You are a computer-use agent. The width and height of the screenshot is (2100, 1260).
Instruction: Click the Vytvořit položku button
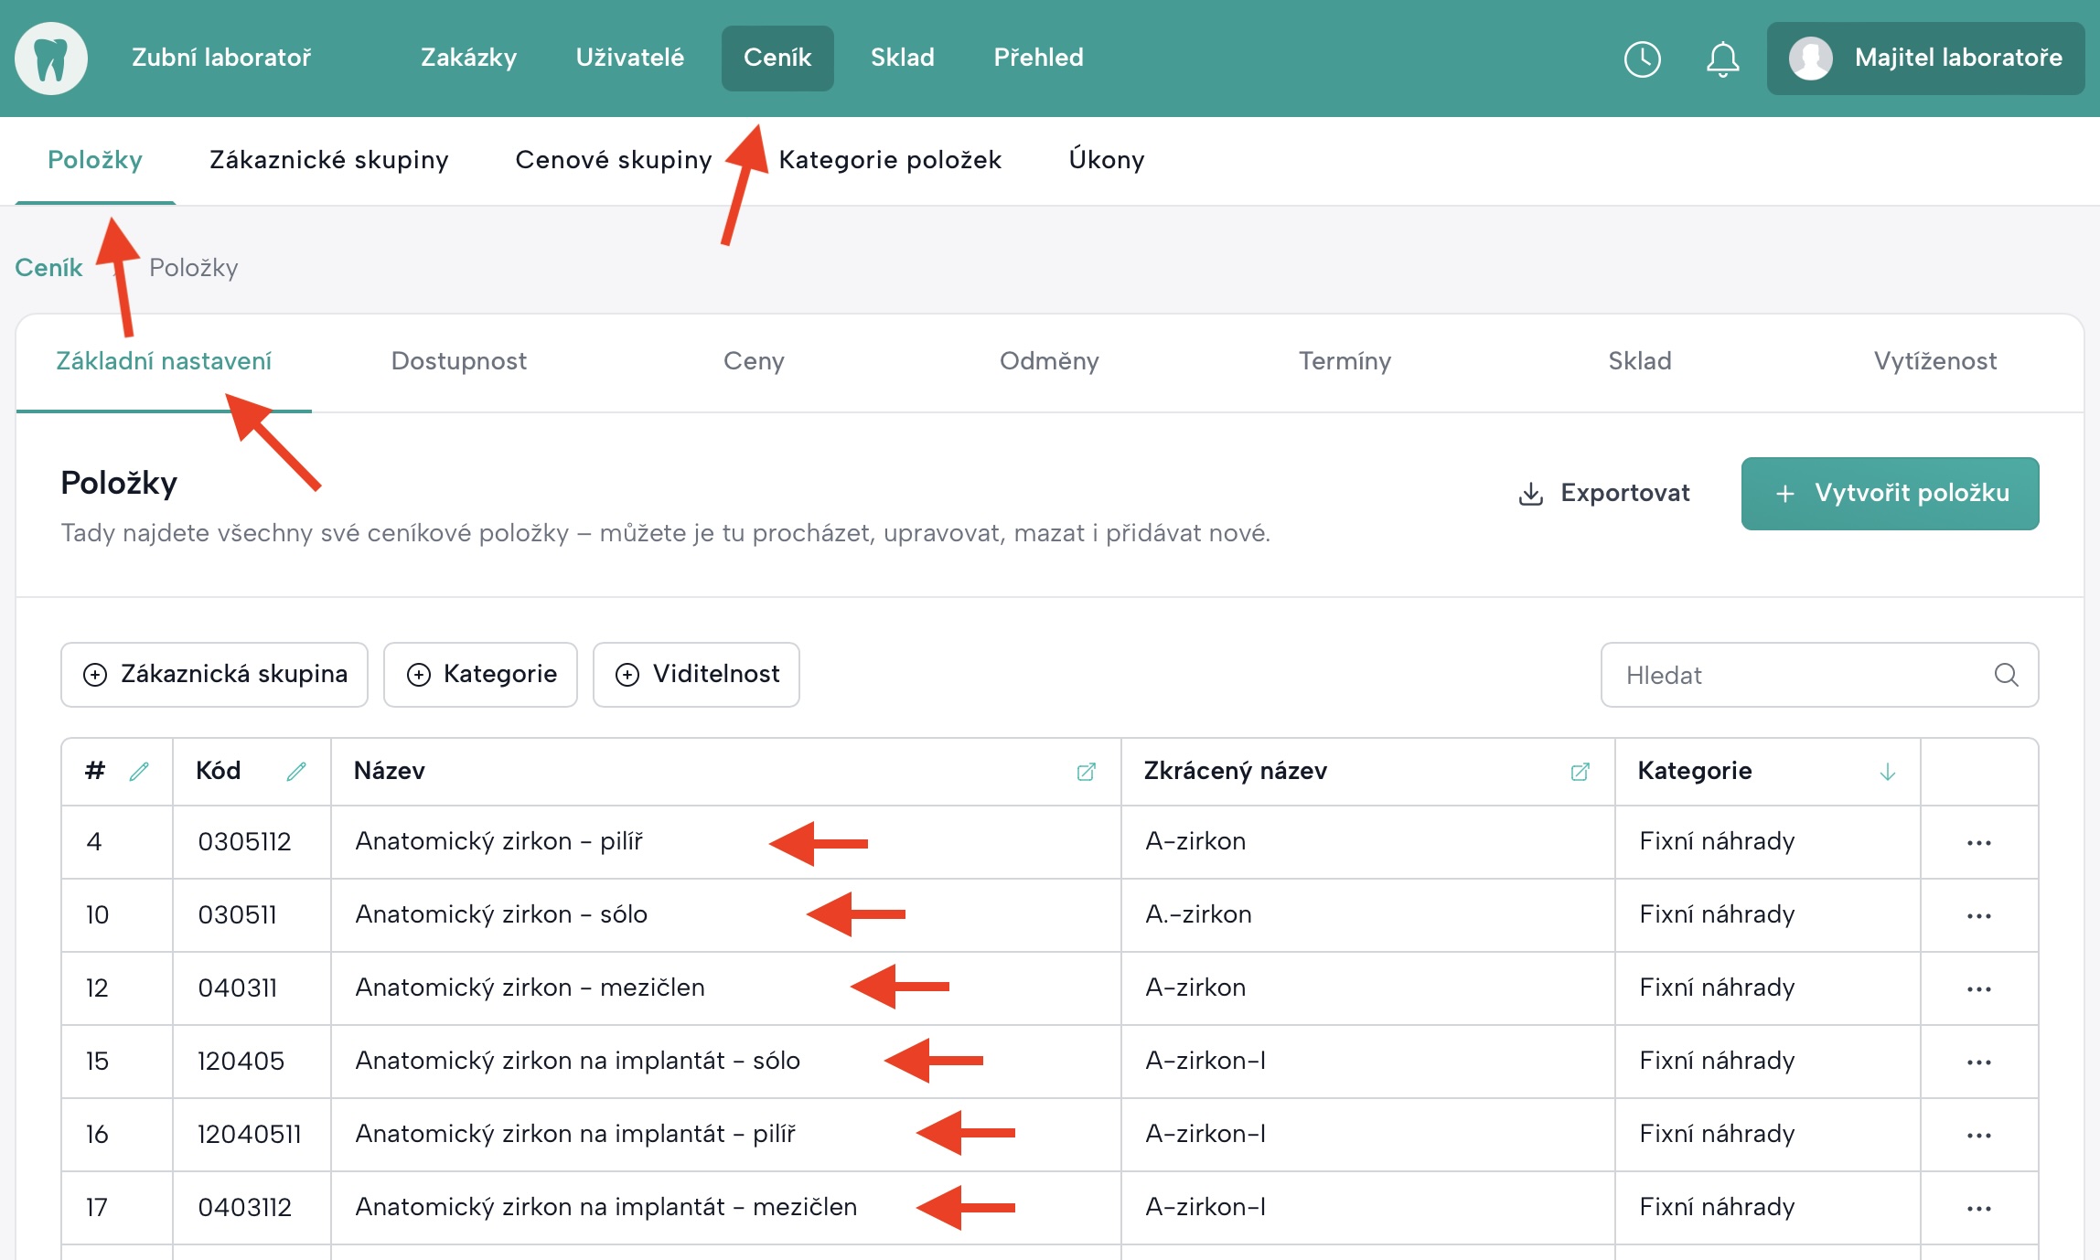coord(1890,494)
